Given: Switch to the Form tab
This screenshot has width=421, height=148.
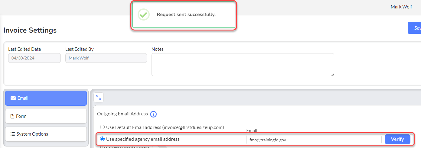Looking at the screenshot, I should click(x=46, y=116).
